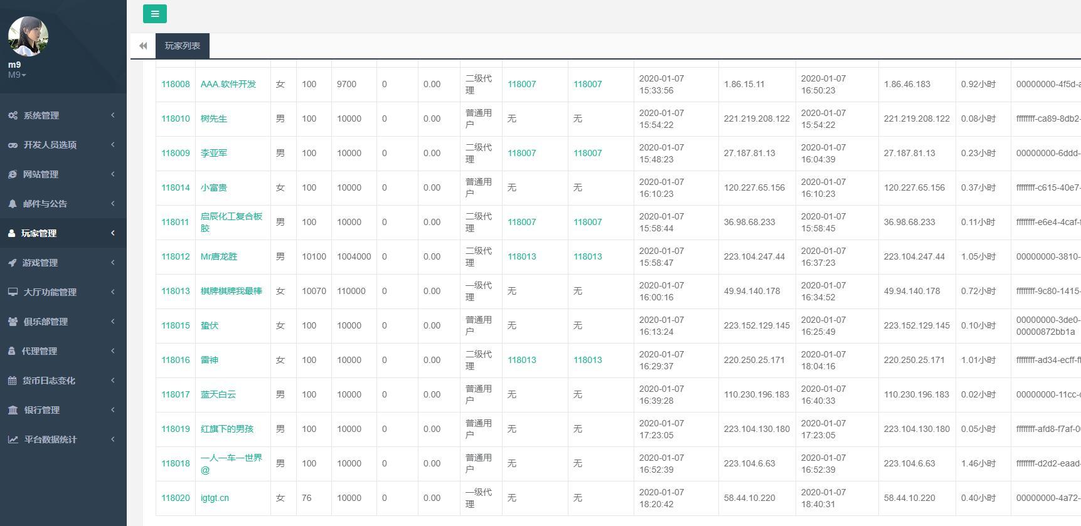The image size is (1081, 526).
Task: Click player name igtgt.cn link
Action: pos(215,498)
